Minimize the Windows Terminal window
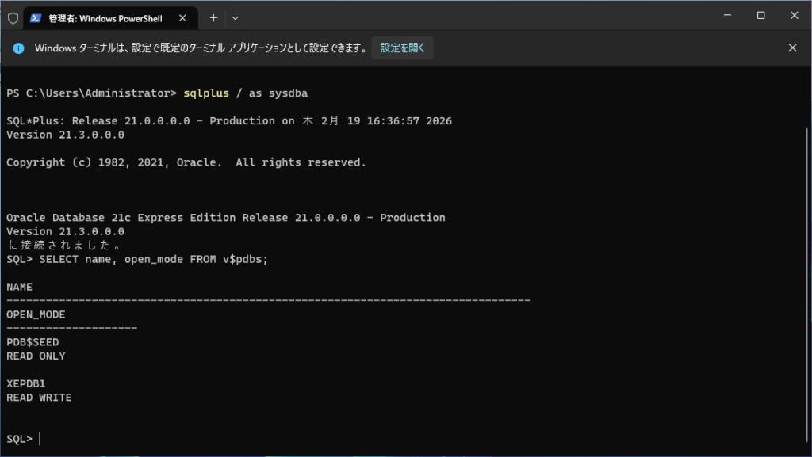The width and height of the screenshot is (812, 457). click(724, 16)
